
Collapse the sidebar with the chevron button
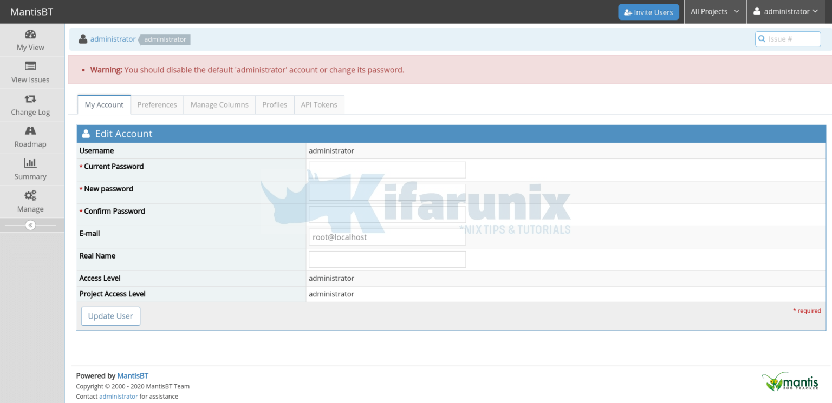pos(30,225)
